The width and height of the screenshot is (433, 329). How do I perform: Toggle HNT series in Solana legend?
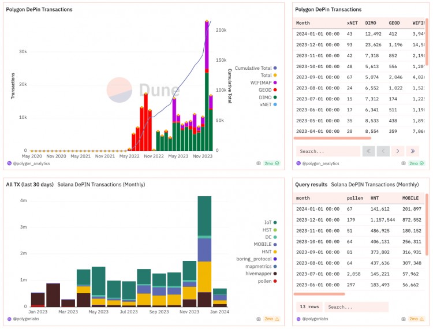pyautogui.click(x=269, y=252)
